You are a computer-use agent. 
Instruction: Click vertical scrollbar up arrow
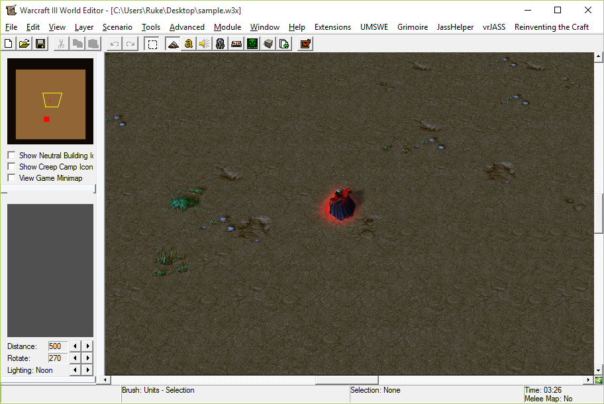coord(598,57)
